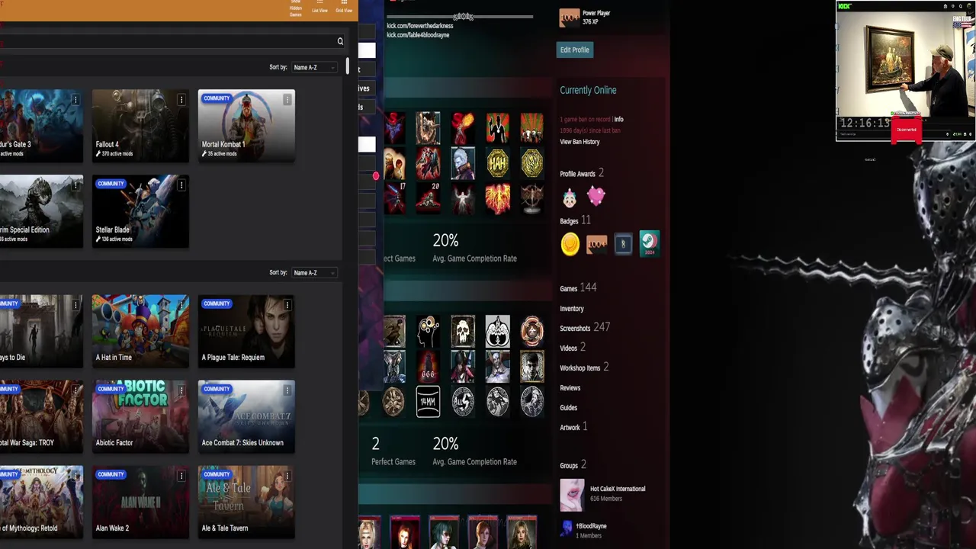
Task: Open kick.com/fable4bloodrayne link
Action: (x=418, y=35)
